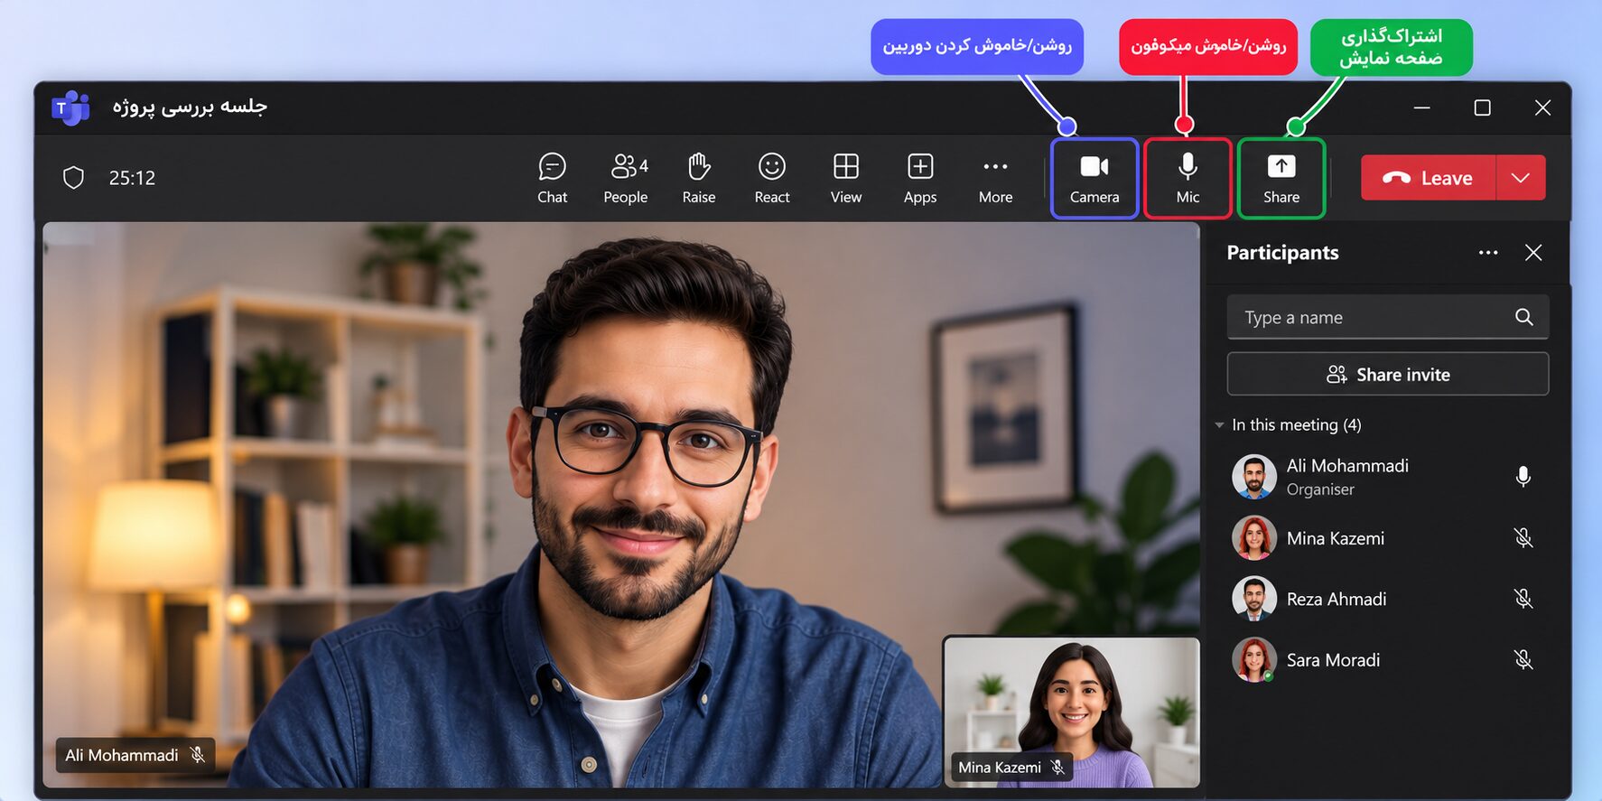Image resolution: width=1602 pixels, height=801 pixels.
Task: Click the Microsoft Teams logo
Action: click(x=70, y=108)
